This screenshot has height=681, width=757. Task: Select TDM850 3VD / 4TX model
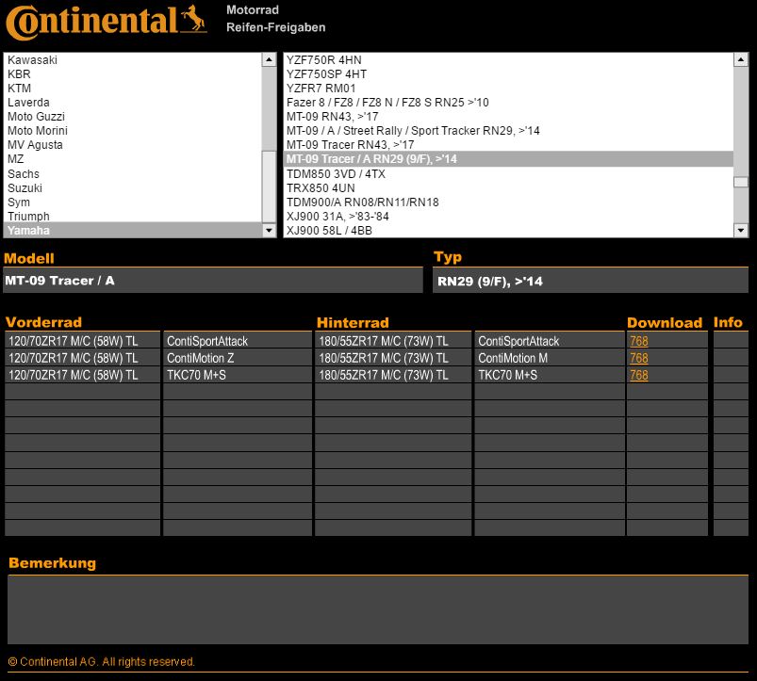pyautogui.click(x=336, y=174)
